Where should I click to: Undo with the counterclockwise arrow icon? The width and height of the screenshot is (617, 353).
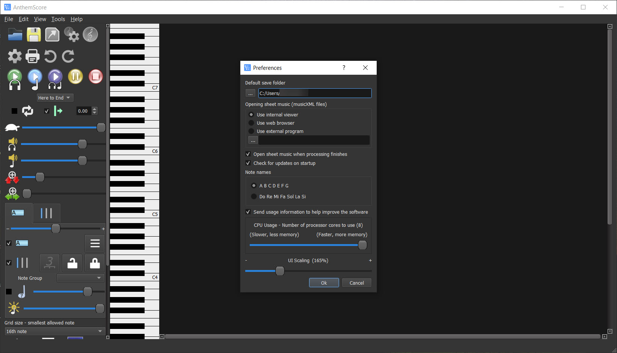click(x=50, y=56)
